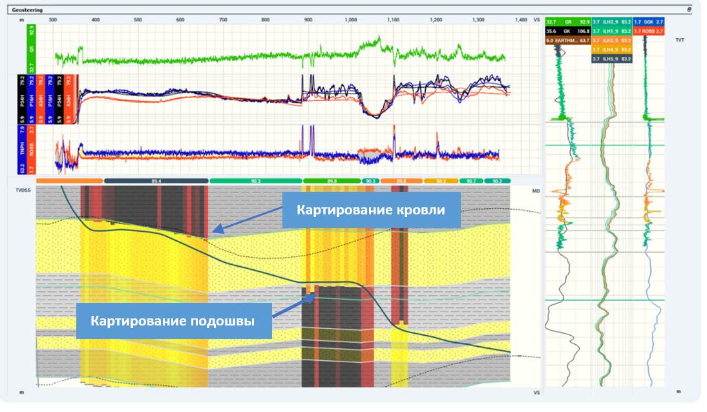Select the green GR curve header on horizontal log
This screenshot has width=707, height=412.
point(31,49)
